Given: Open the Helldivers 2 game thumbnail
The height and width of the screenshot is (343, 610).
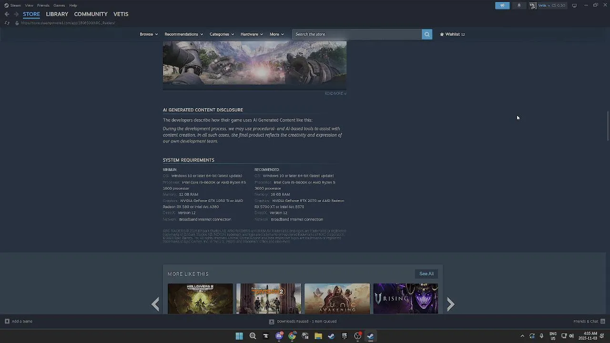Looking at the screenshot, I should (200, 299).
